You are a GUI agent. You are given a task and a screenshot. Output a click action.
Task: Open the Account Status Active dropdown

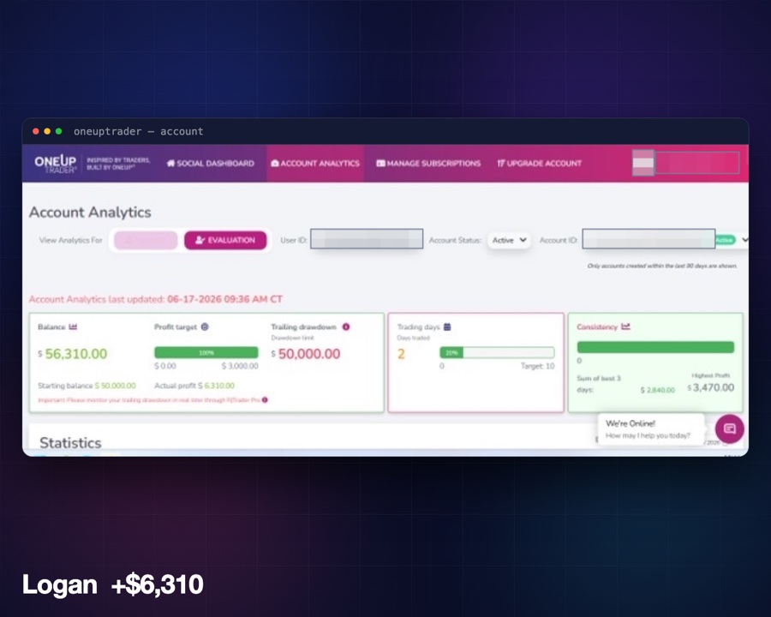[x=509, y=240]
